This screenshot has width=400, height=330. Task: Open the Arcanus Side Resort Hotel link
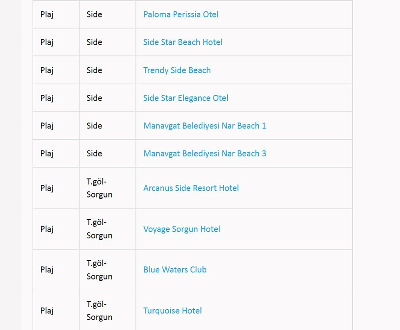(191, 188)
